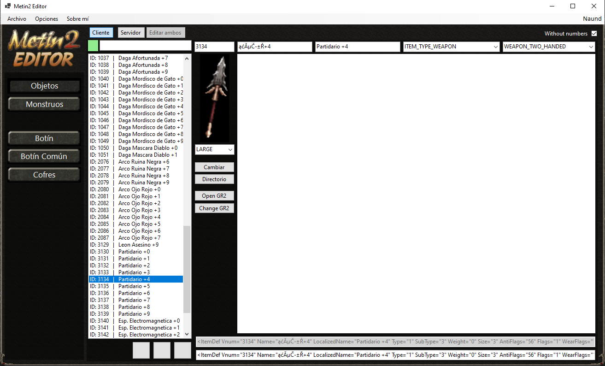Viewport: 605px width, 366px height.
Task: Click the item search field
Action: pyautogui.click(x=146, y=46)
